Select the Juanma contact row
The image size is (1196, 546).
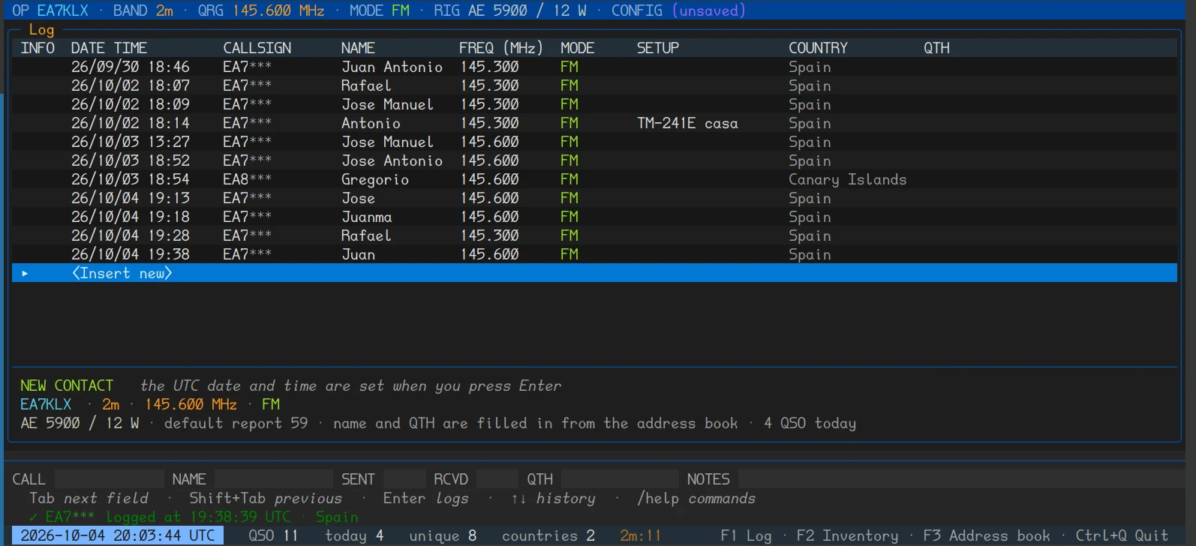click(594, 217)
